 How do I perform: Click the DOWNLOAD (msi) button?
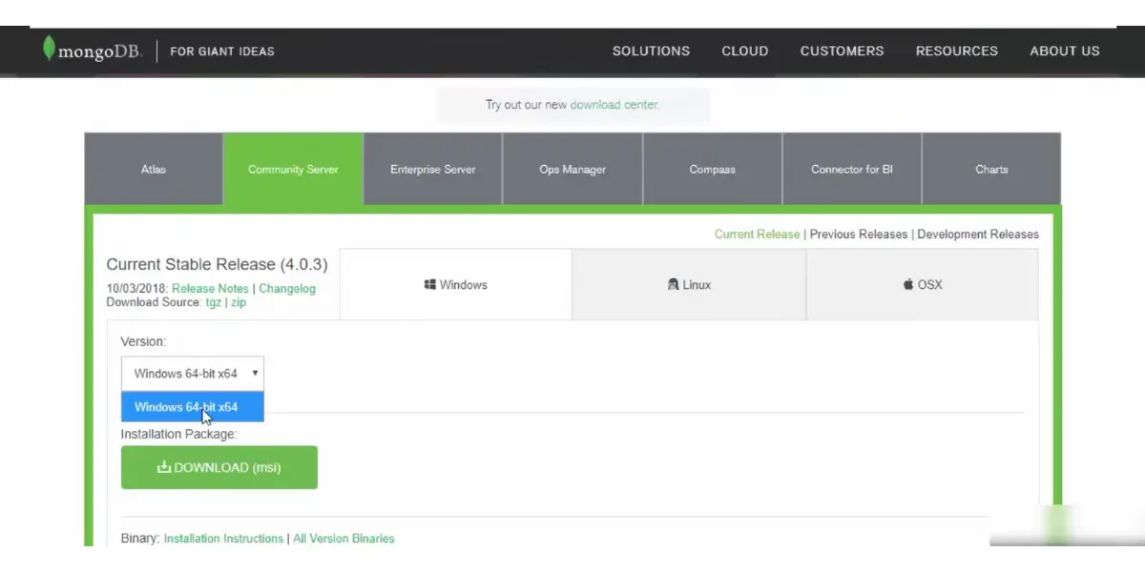point(219,468)
